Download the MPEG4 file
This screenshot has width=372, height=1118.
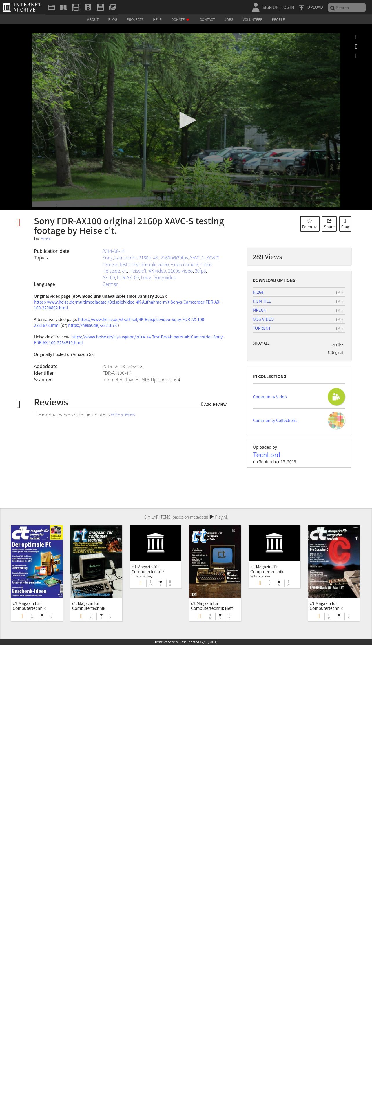tap(259, 310)
